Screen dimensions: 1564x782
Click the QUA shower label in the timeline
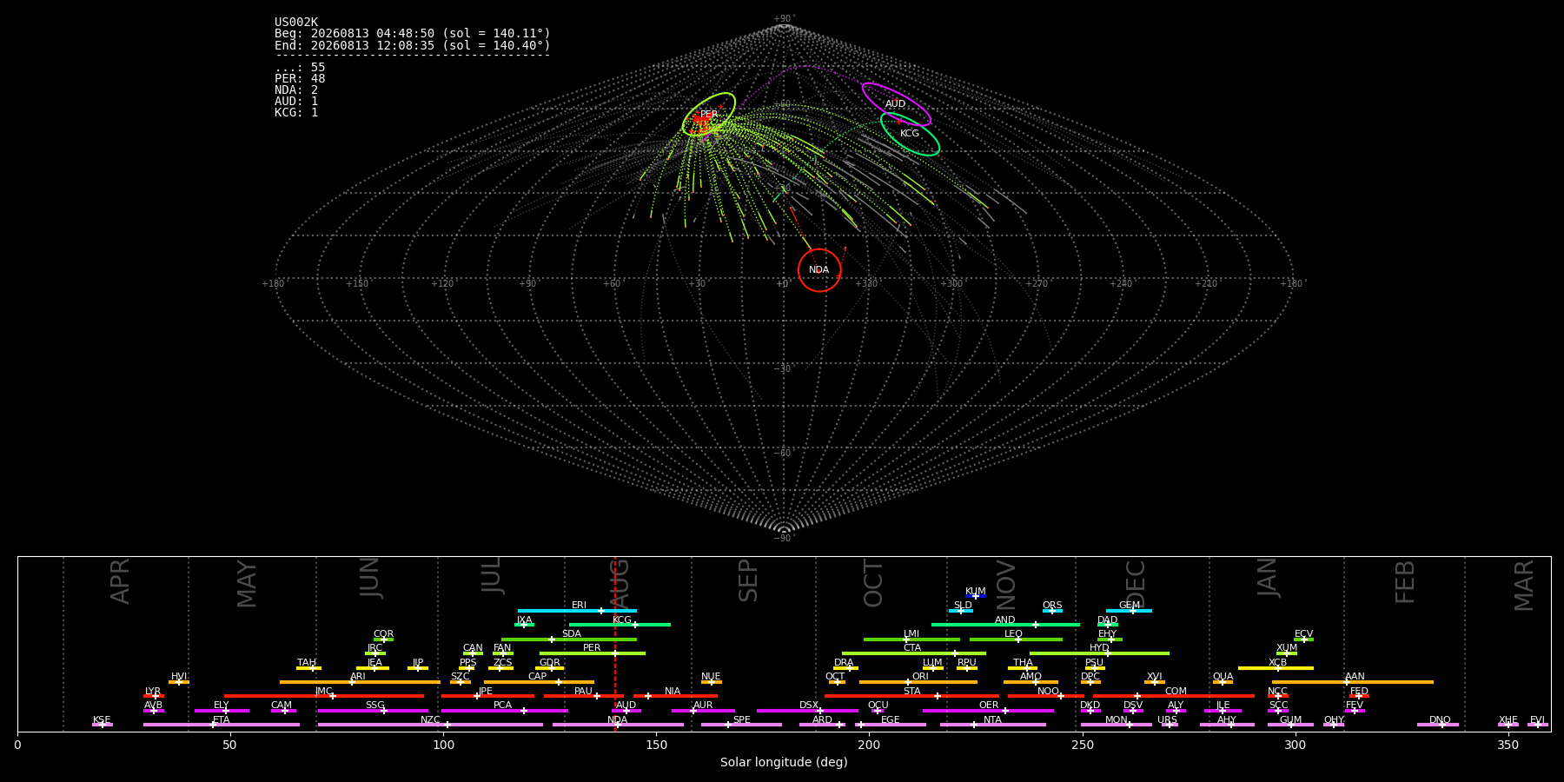(1223, 676)
